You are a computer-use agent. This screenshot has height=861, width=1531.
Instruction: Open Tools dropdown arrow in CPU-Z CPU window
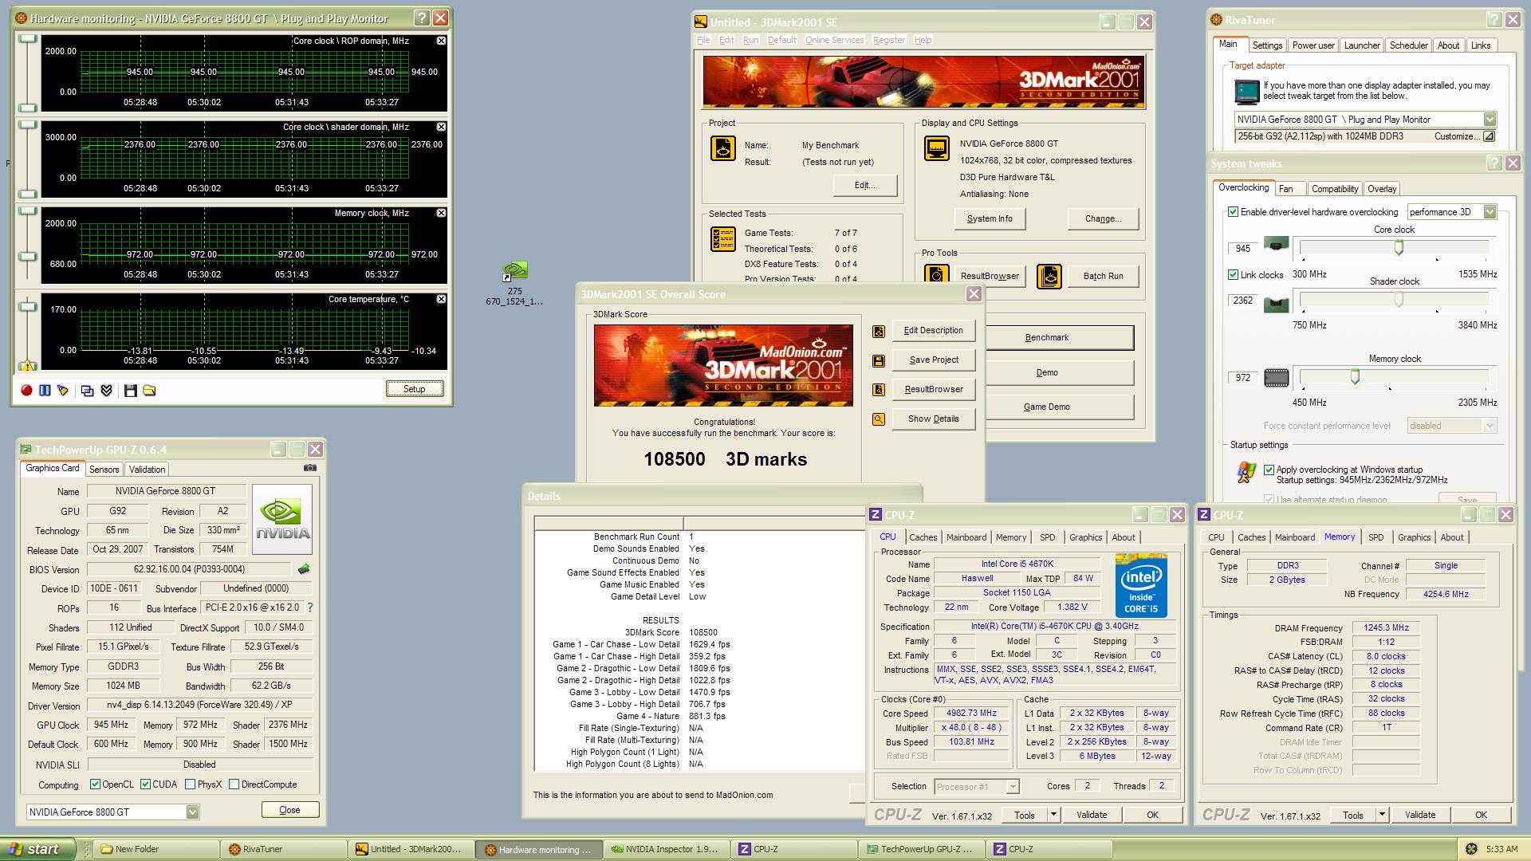pos(1053,815)
